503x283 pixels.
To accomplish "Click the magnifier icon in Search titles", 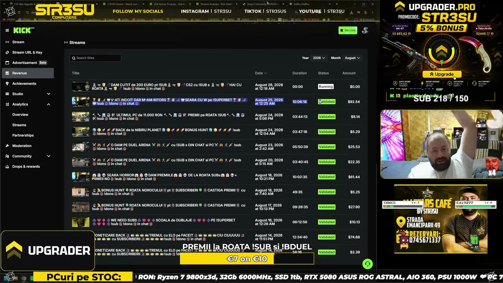I will [x=73, y=58].
